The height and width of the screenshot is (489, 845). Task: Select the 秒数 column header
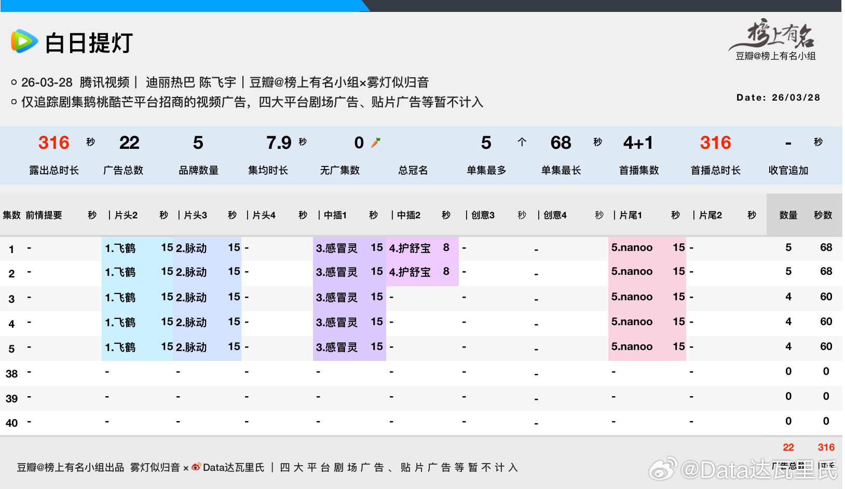click(x=823, y=215)
